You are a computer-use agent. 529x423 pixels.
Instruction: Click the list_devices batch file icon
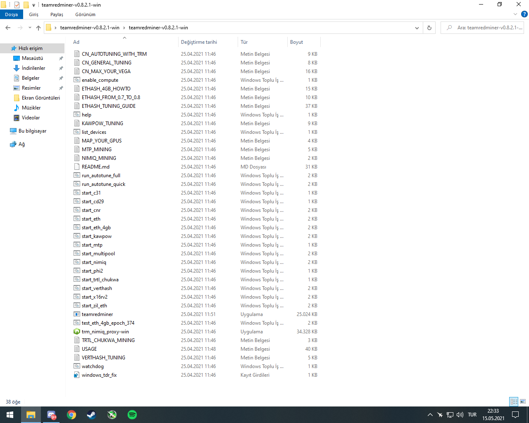76,132
